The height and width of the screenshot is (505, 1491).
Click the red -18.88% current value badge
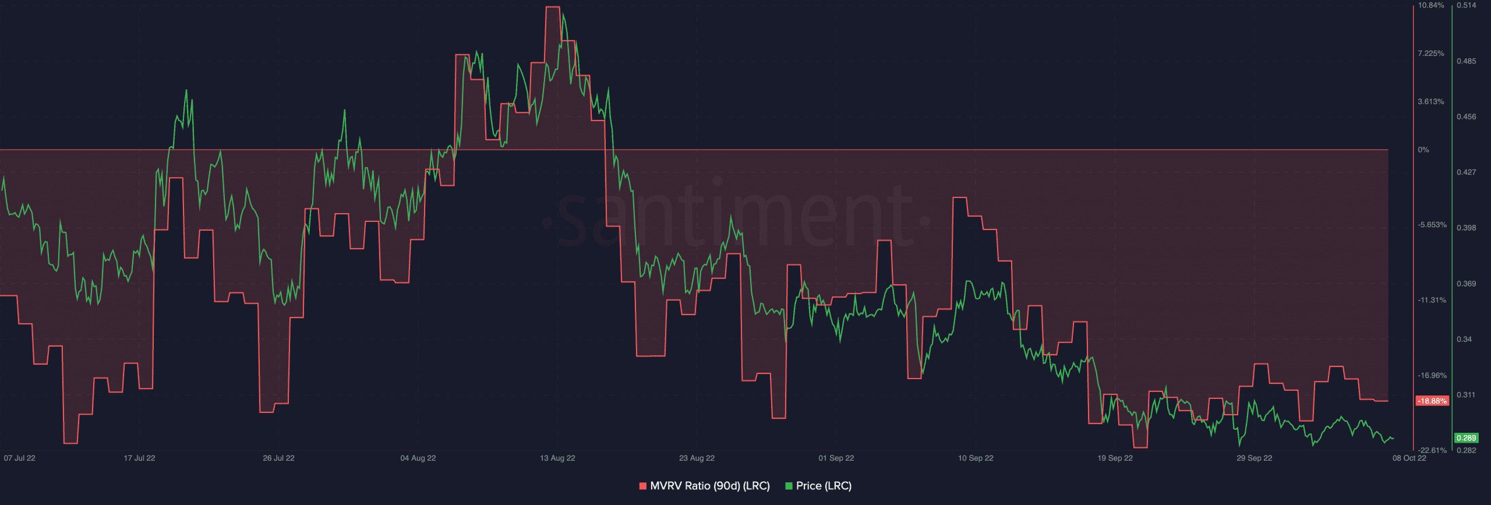1432,401
